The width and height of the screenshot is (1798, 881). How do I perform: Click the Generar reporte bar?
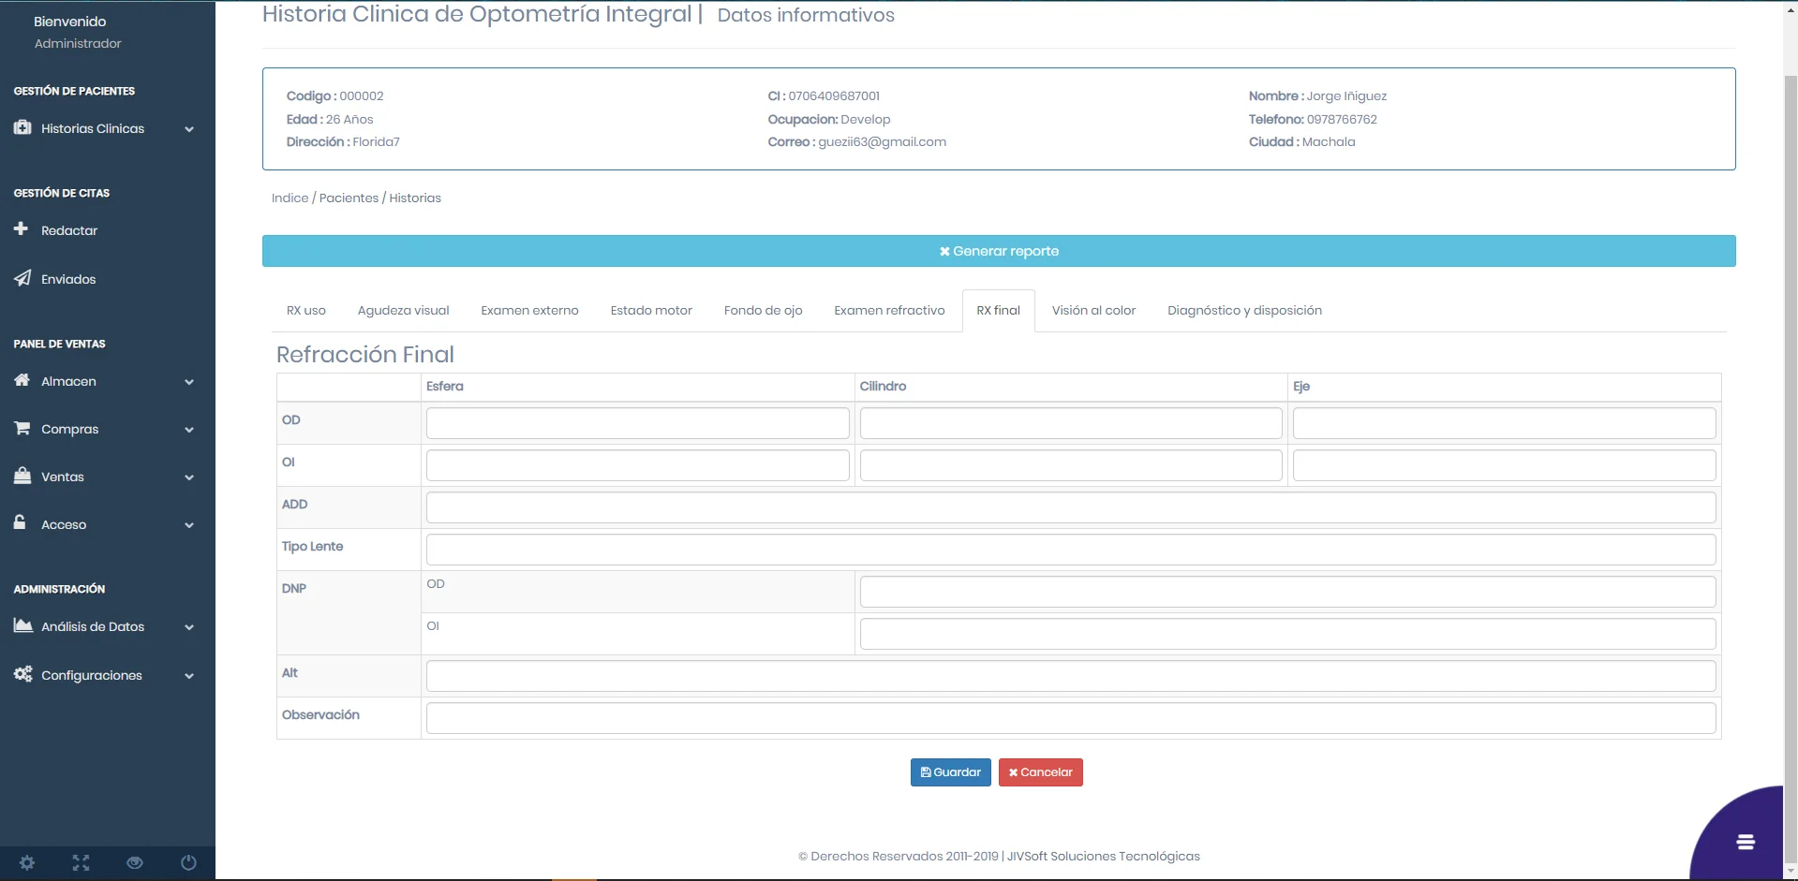[999, 251]
